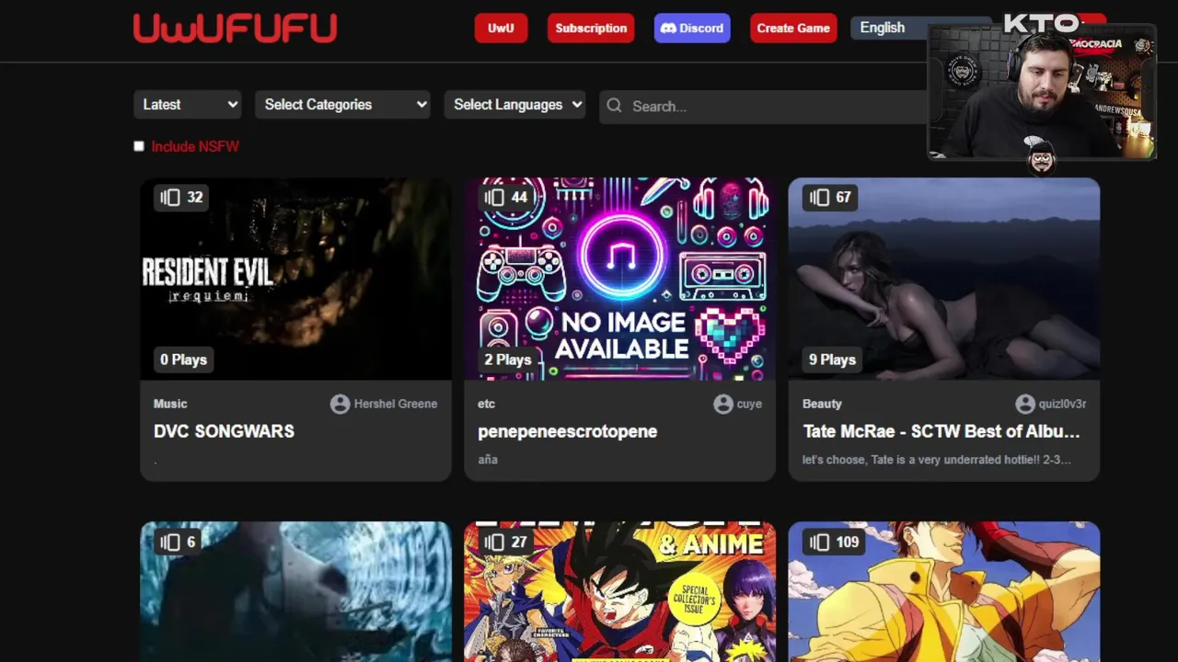This screenshot has height=662, width=1178.
Task: Open the UwUFUFU home logo
Action: tap(235, 28)
